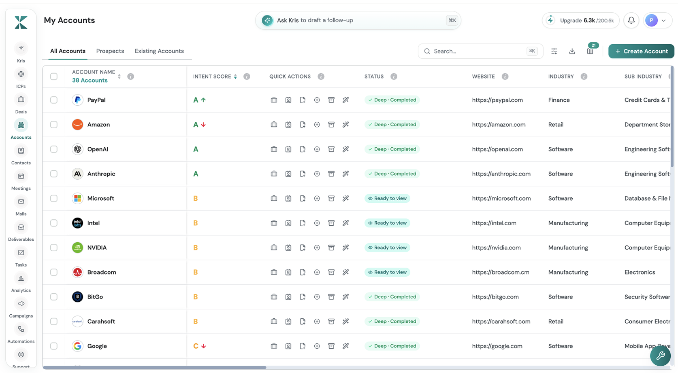Sort by Account Name column arrows
The image size is (678, 373).
(x=119, y=76)
